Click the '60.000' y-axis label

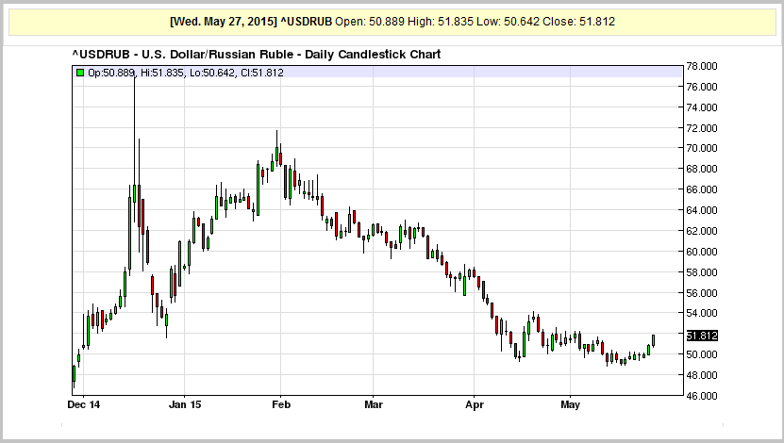[702, 252]
